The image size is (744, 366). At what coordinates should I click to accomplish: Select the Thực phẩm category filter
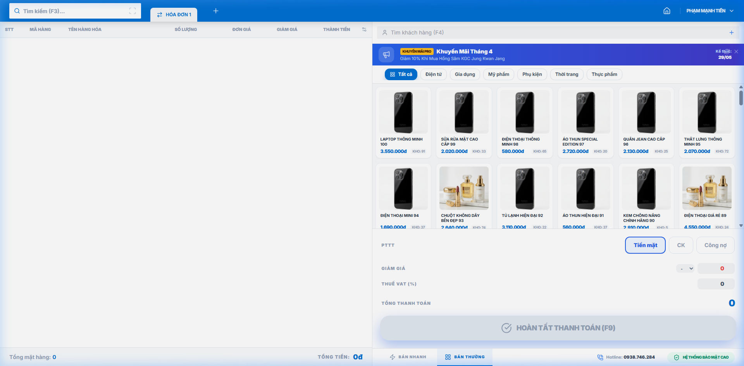[604, 74]
